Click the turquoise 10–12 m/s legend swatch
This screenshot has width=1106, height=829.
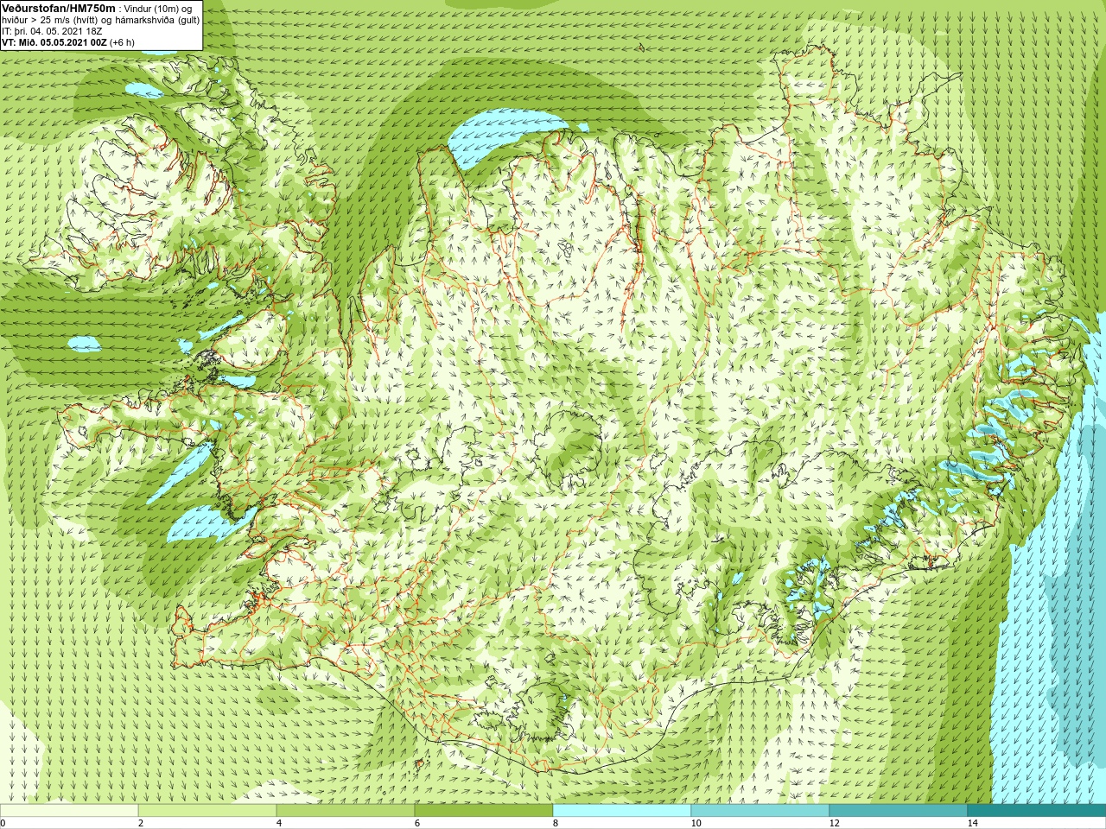click(x=760, y=811)
